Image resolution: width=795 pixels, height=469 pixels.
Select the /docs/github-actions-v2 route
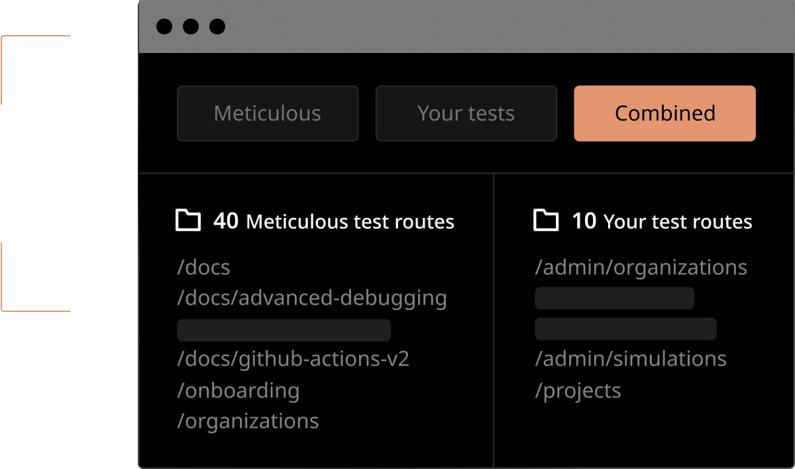(x=293, y=359)
